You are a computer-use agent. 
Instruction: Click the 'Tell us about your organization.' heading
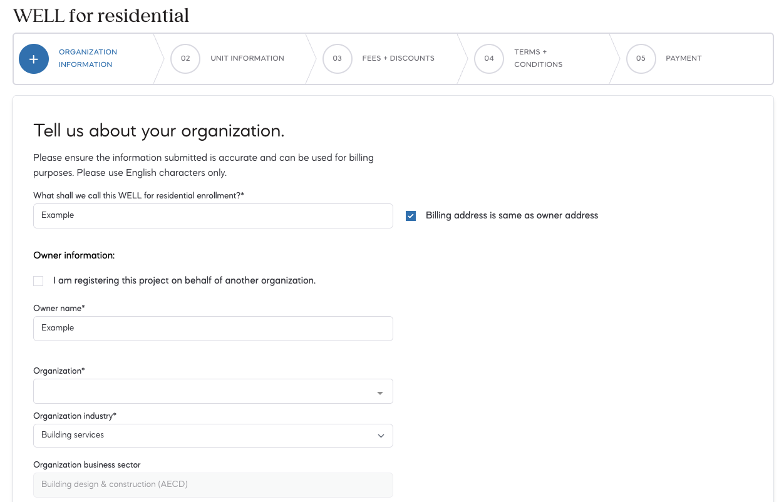(x=159, y=130)
